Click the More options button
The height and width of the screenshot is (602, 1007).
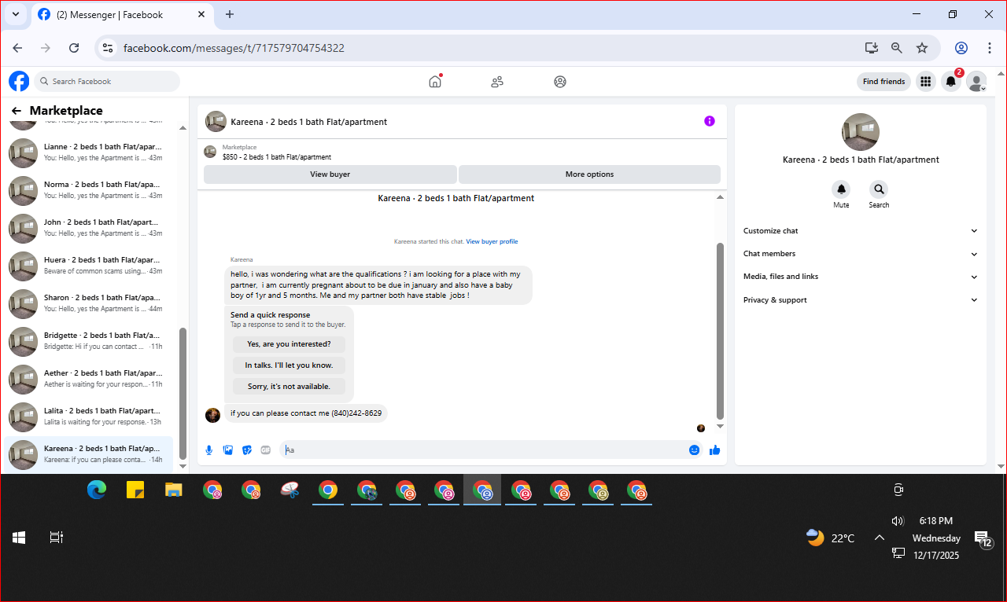[589, 174]
